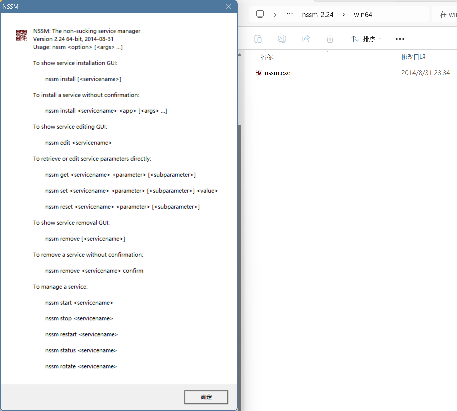Click text 'nssm edit <servicename>'

(78, 143)
